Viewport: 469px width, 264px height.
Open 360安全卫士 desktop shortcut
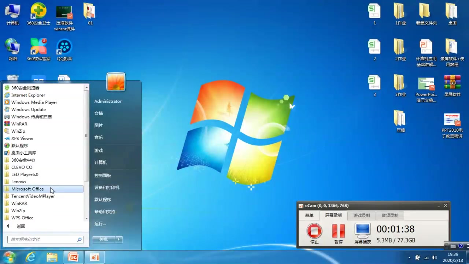38,15
